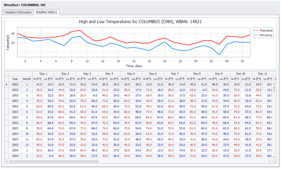Select the Hi cell 92.0 in July 2003

click(x=103, y=117)
